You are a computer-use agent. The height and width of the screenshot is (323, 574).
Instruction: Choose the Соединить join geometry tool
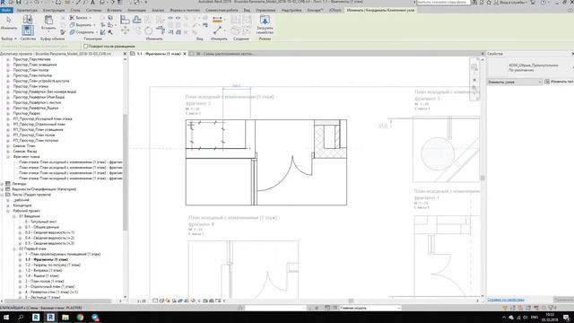coord(83,32)
